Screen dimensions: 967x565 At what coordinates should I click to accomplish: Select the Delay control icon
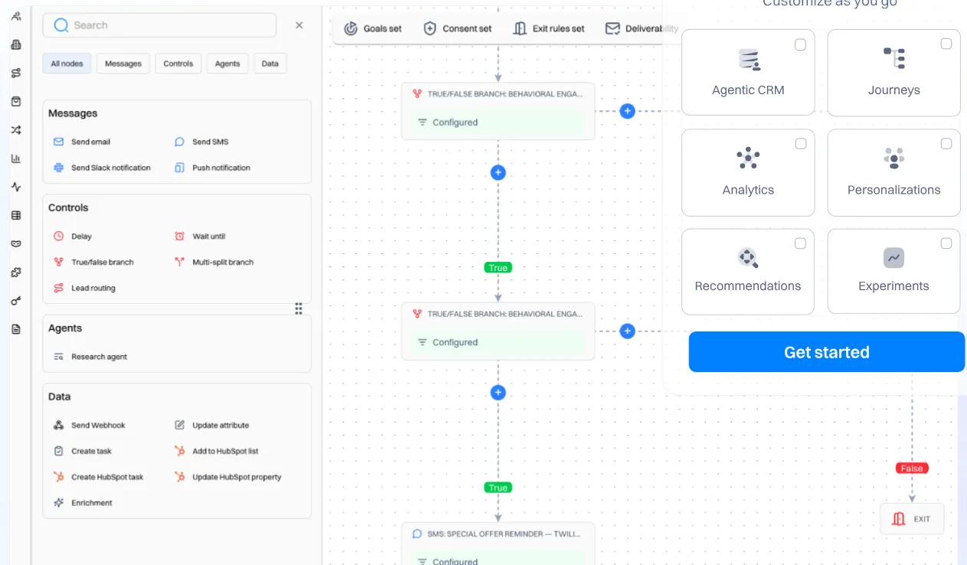(x=58, y=237)
